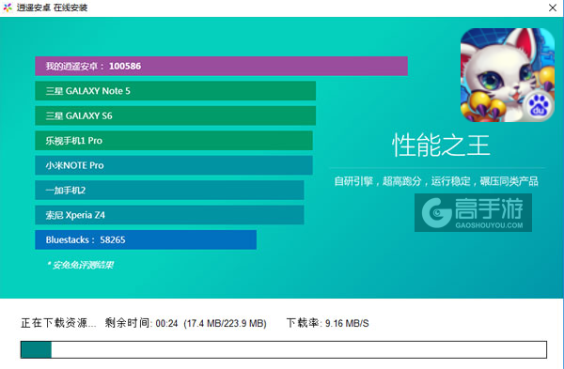Select the 乐视手机1 Pro bar
This screenshot has width=564, height=369.
point(174,141)
